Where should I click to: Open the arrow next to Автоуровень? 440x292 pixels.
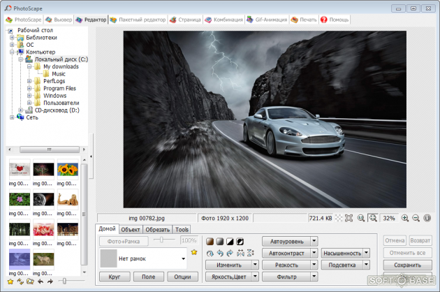[x=314, y=241]
